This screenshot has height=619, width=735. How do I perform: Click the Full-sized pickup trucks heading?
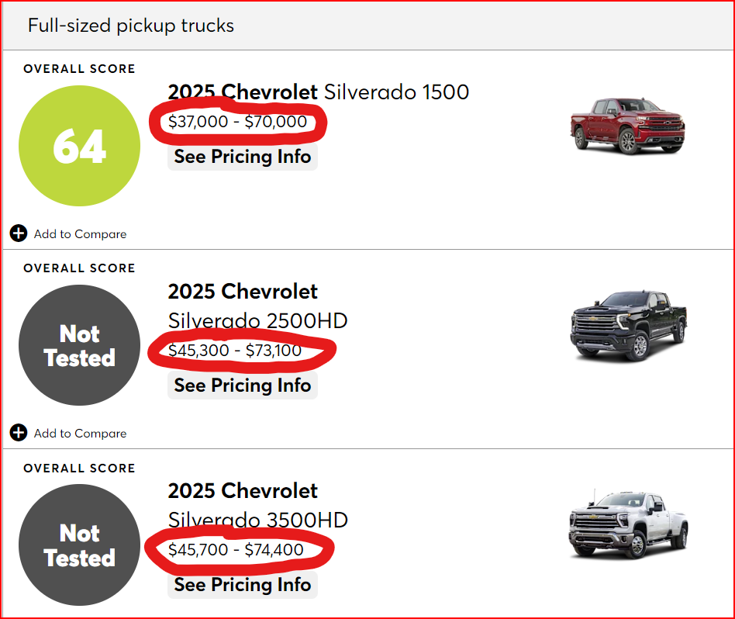(x=131, y=26)
